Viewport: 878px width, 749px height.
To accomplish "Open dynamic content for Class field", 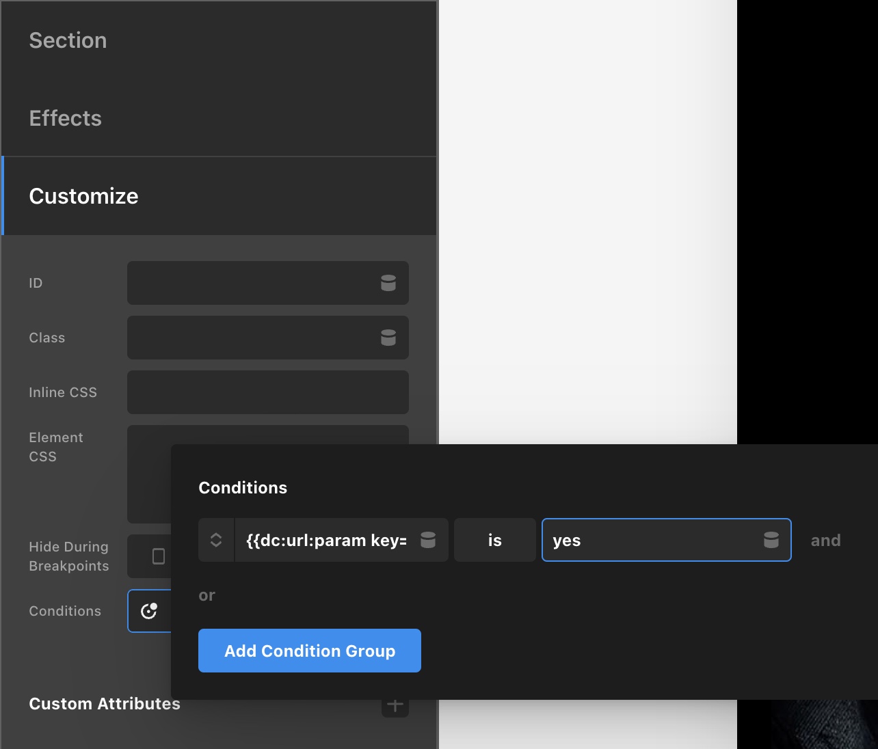I will click(x=388, y=338).
